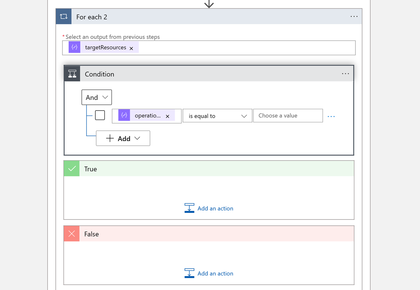
Task: Click the operation token expression icon
Action: point(124,115)
